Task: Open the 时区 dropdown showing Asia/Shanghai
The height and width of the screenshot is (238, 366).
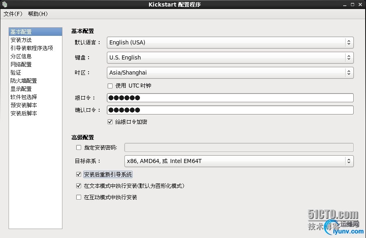Action: (230, 73)
